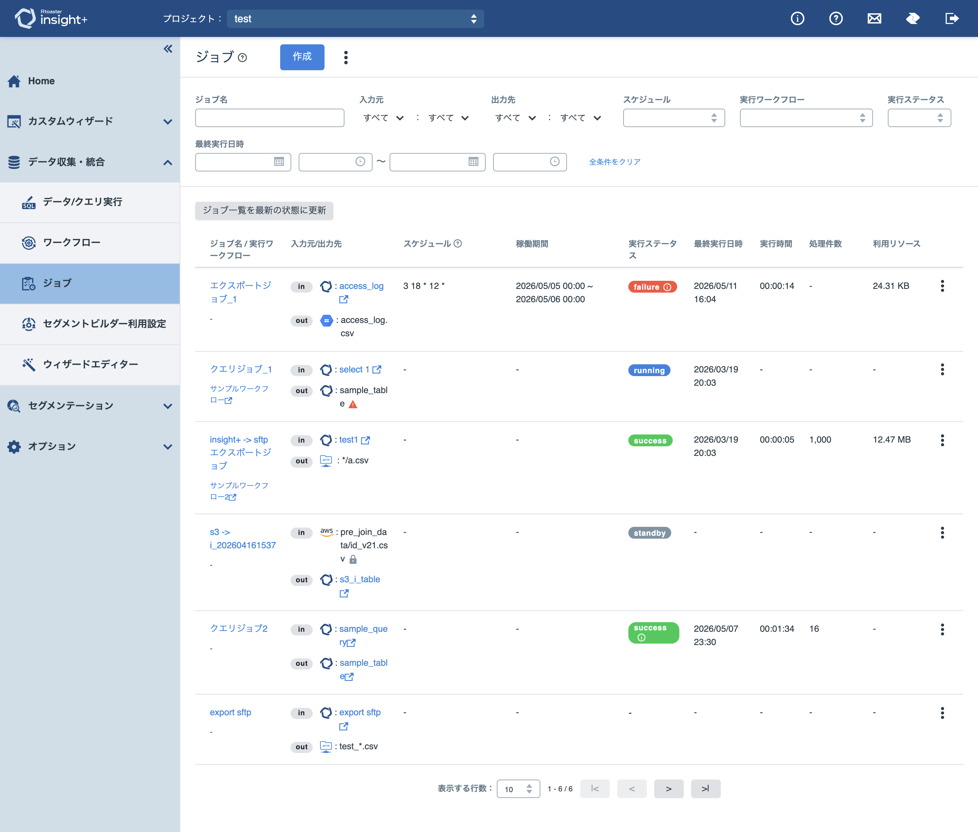Open row menu for エクスポートジョブ_1

click(x=942, y=286)
